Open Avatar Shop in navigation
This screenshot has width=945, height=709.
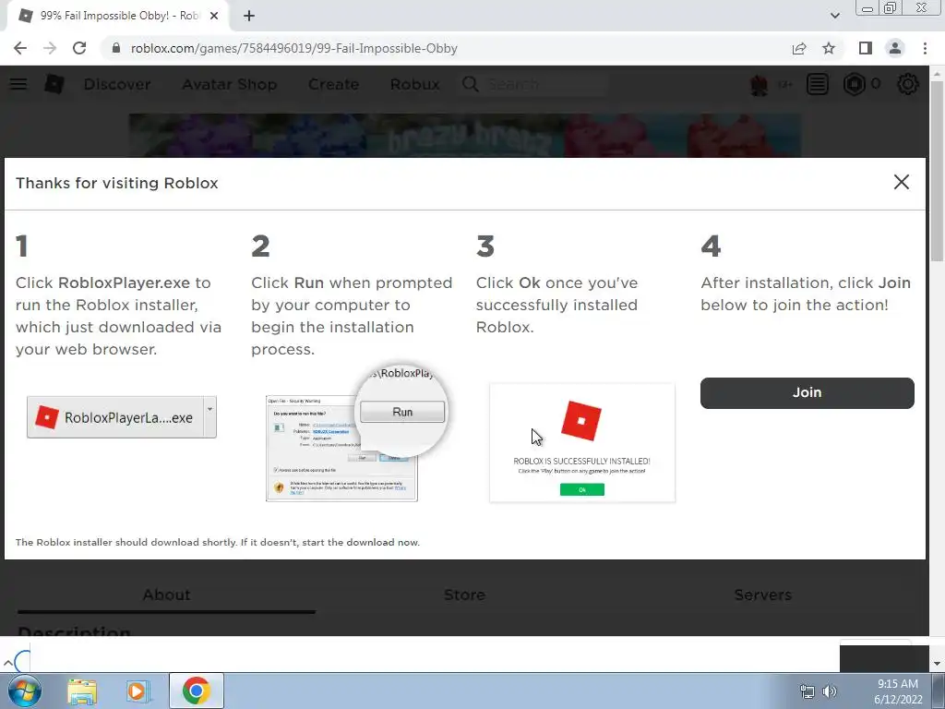(x=230, y=84)
